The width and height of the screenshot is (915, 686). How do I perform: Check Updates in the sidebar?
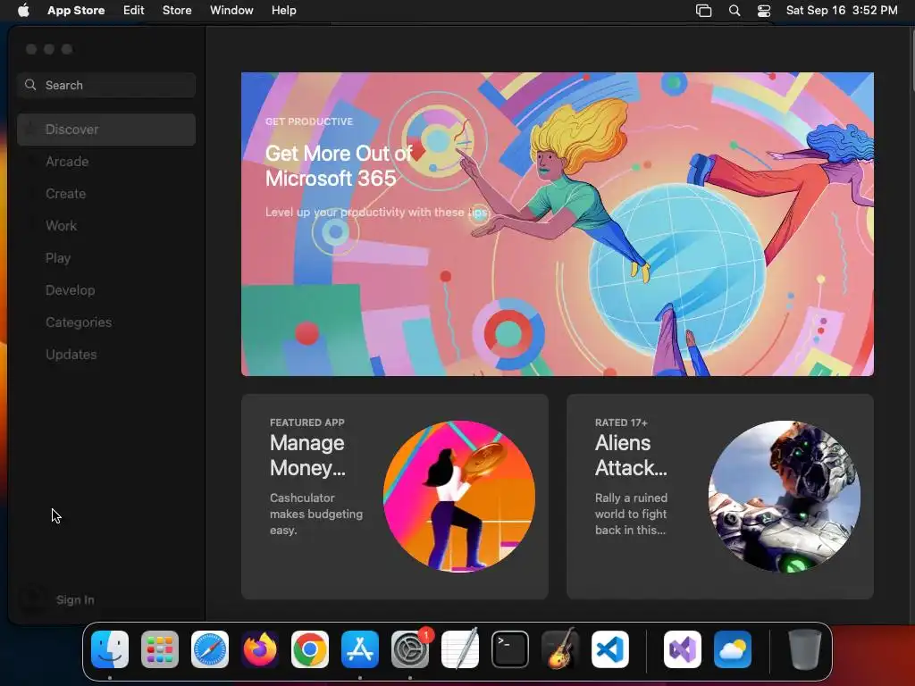click(x=106, y=354)
